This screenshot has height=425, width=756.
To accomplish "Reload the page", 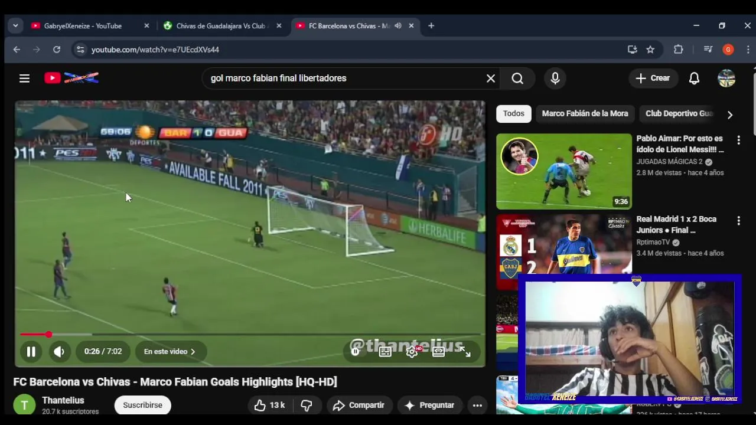I will pyautogui.click(x=57, y=50).
